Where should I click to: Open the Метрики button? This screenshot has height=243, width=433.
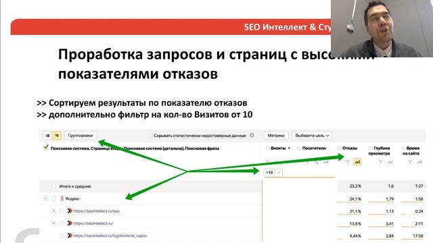(276, 136)
